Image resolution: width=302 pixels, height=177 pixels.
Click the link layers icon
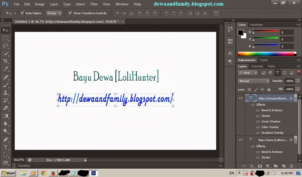[244, 166]
